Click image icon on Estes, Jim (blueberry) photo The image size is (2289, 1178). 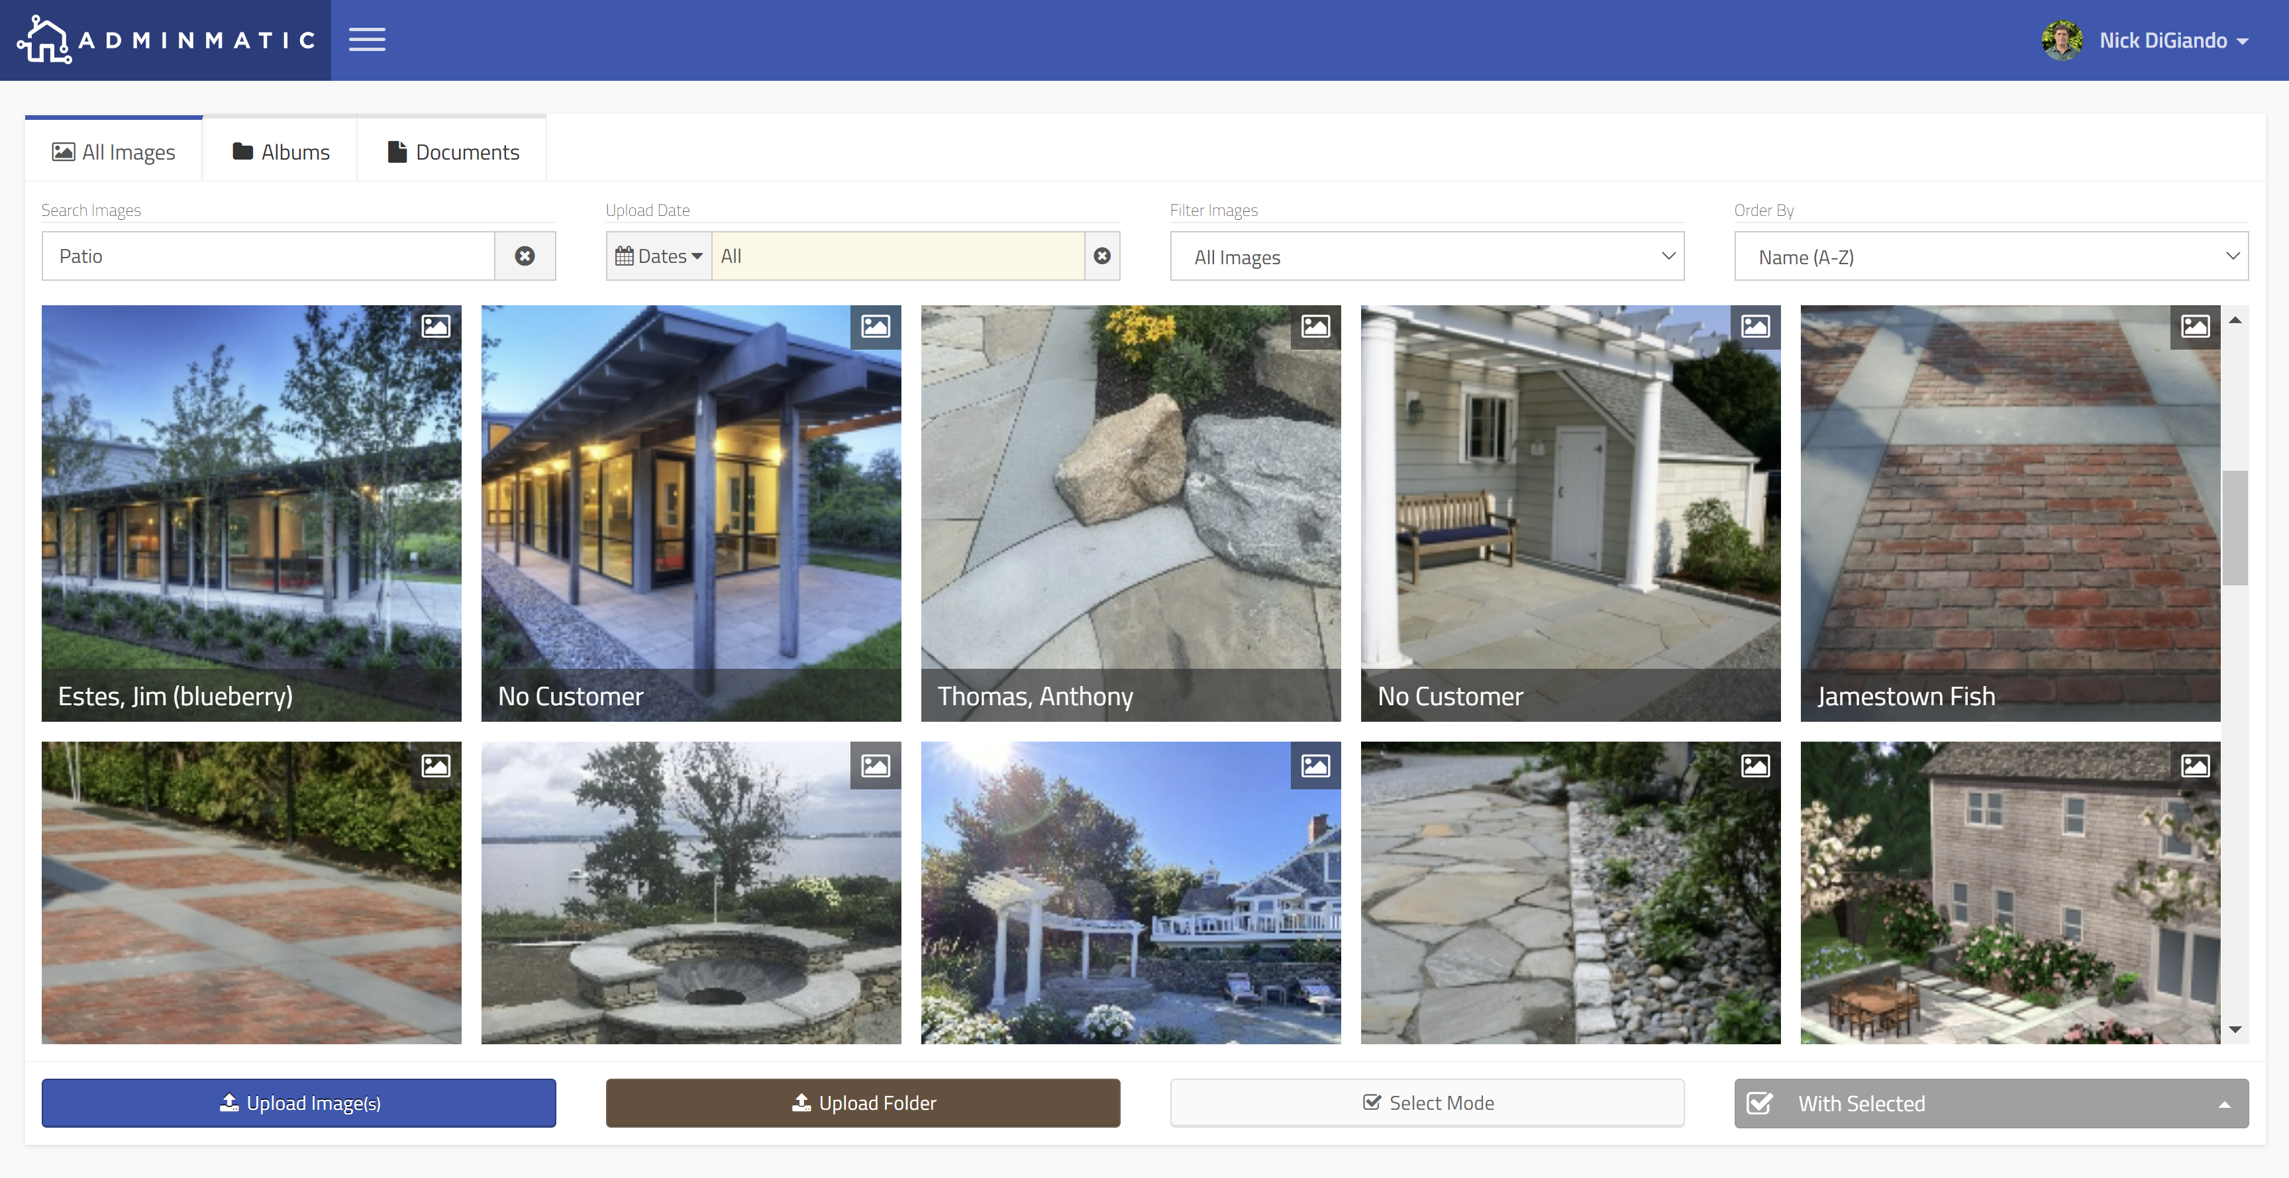pyautogui.click(x=435, y=327)
